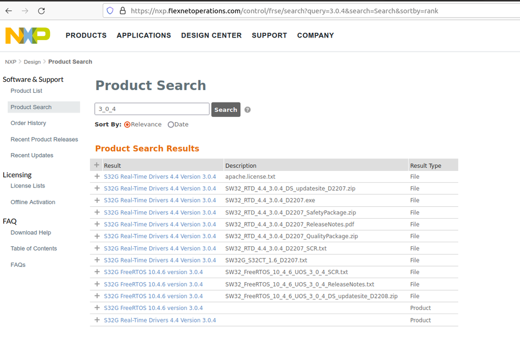This screenshot has height=350, width=520.
Task: Expand the apache.license.txt result row
Action: (97, 177)
